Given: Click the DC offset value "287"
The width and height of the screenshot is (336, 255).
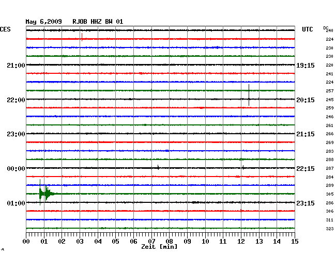Looking at the screenshot, I should (x=330, y=168).
